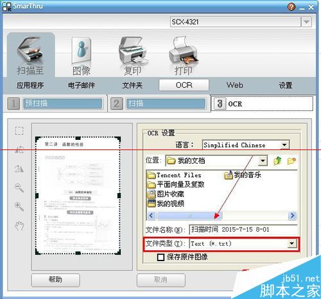
Task: Switch to the 电子邮件 tab
Action: point(82,85)
